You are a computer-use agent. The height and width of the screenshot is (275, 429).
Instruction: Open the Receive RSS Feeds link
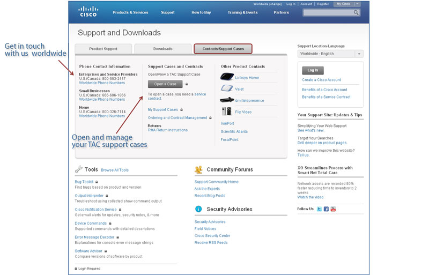click(211, 243)
